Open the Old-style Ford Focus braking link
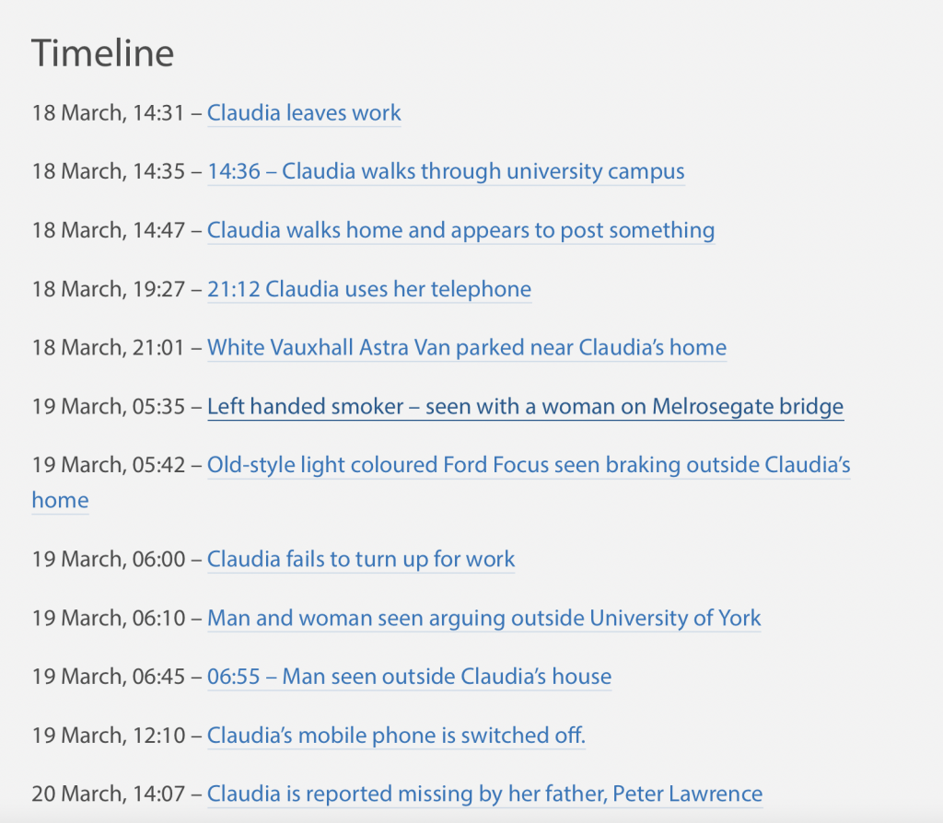Image resolution: width=943 pixels, height=823 pixels. point(529,466)
